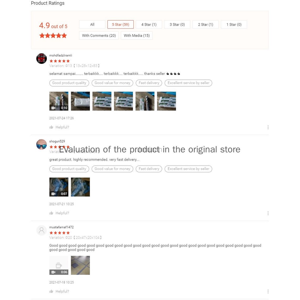Image resolution: width=300 pixels, height=300 pixels.
Task: Open three-dot menu for mustafamaf1472's review
Action: pos(268,291)
